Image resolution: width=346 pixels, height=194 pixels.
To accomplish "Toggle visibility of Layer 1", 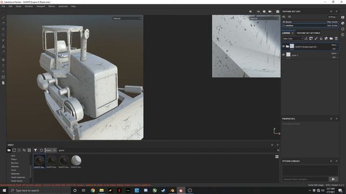I will click(x=283, y=54).
